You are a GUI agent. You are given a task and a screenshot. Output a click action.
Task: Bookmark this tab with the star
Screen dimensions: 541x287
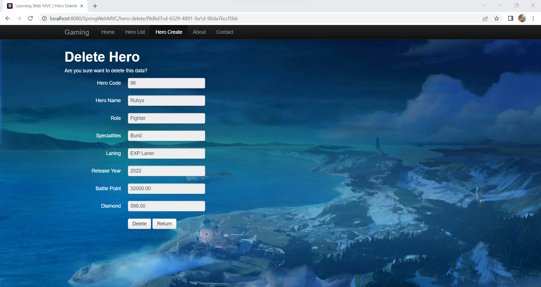click(496, 19)
